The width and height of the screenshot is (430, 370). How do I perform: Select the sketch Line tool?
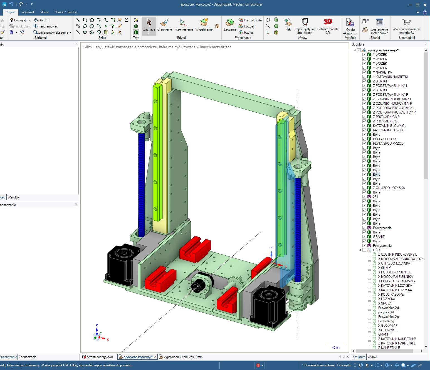pos(78,20)
